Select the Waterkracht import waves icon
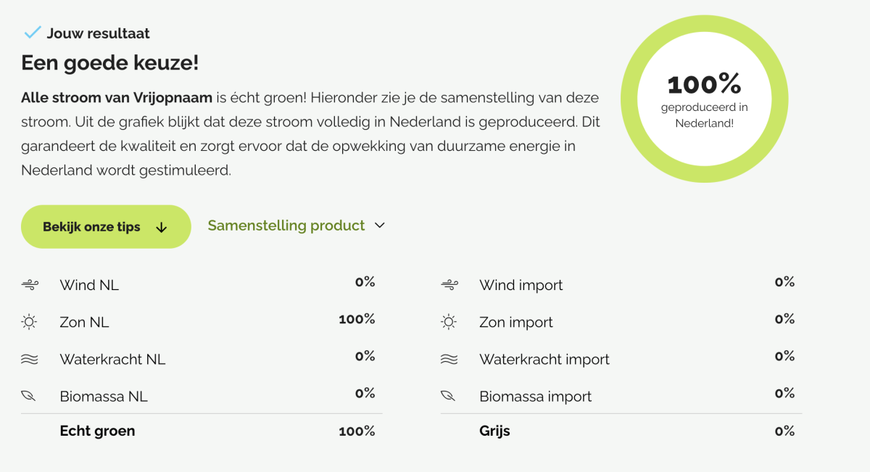Image resolution: width=870 pixels, height=472 pixels. coord(449,357)
